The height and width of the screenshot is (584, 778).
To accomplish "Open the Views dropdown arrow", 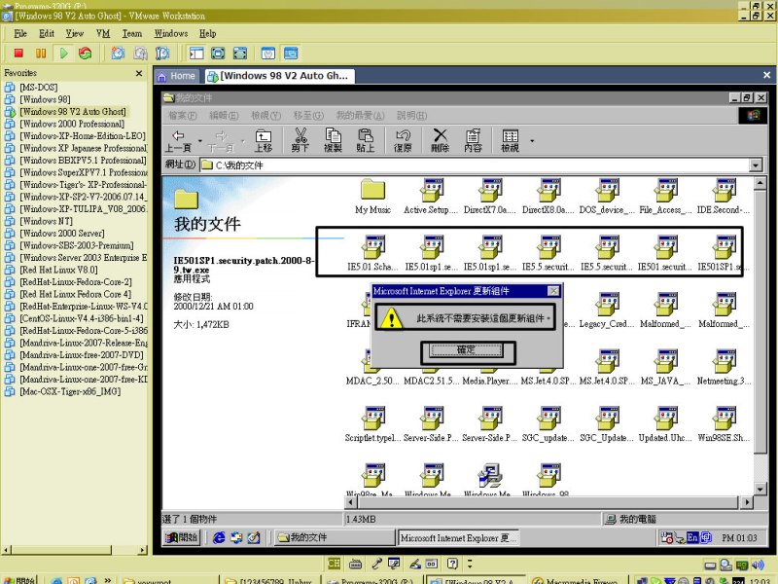I will pyautogui.click(x=532, y=141).
